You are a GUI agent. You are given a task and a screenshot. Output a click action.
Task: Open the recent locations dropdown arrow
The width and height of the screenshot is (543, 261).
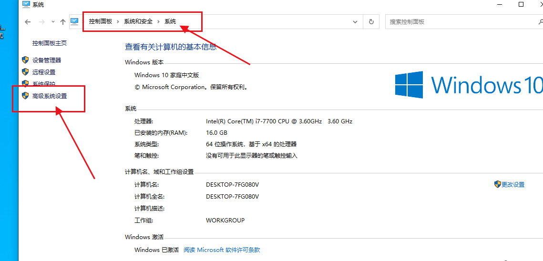[x=53, y=21]
